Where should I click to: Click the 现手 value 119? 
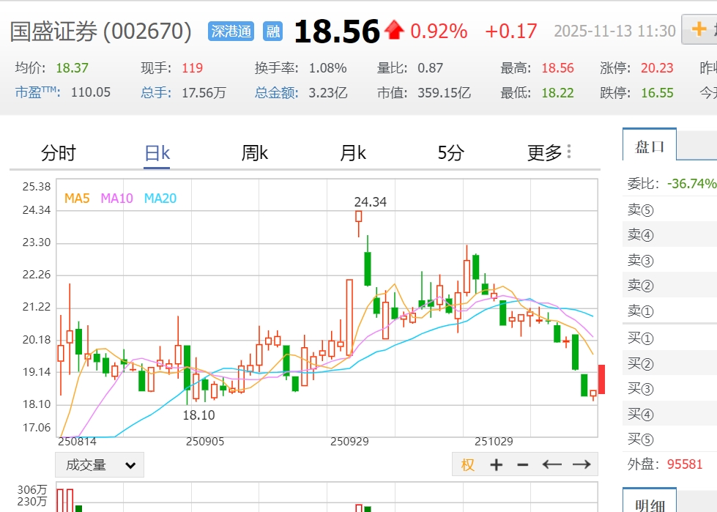(192, 68)
